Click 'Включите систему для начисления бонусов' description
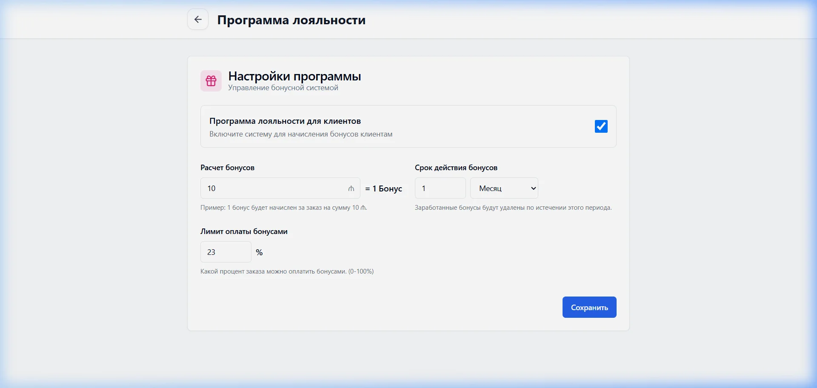 pos(301,134)
